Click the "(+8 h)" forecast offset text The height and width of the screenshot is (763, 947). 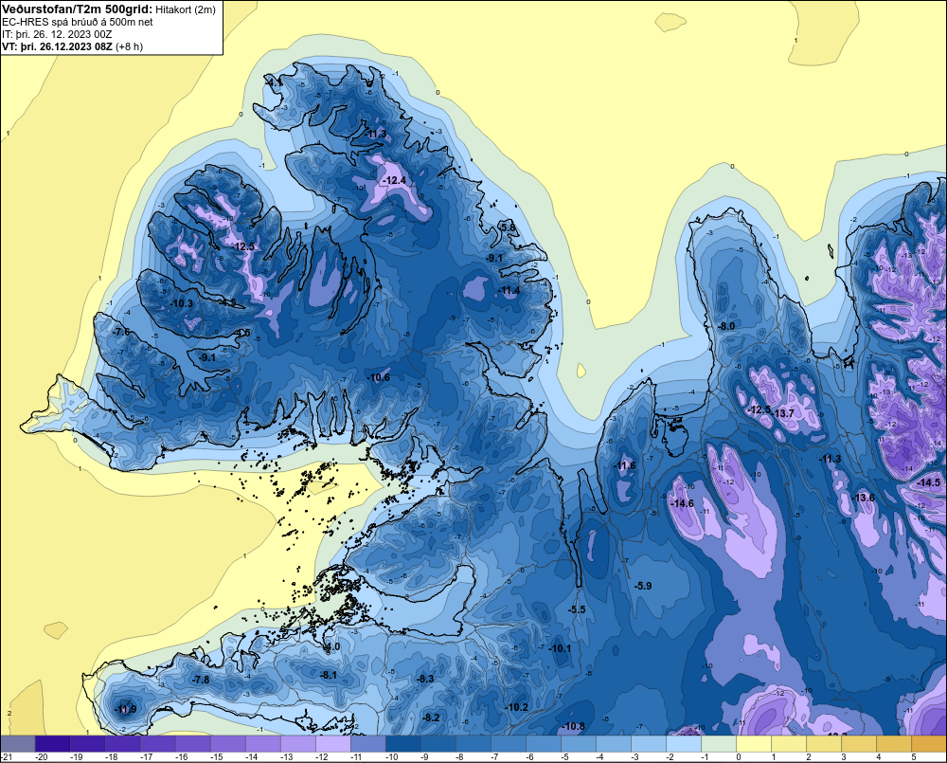[129, 46]
